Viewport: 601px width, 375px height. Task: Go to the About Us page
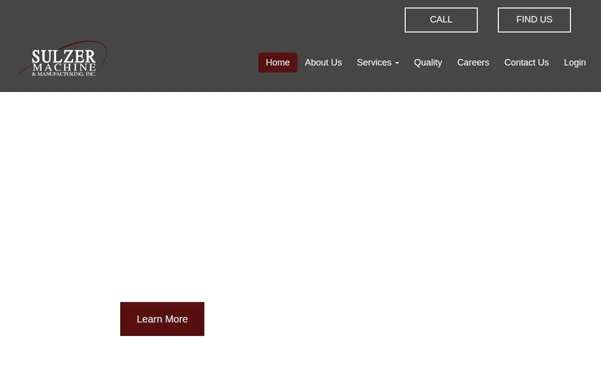click(324, 62)
